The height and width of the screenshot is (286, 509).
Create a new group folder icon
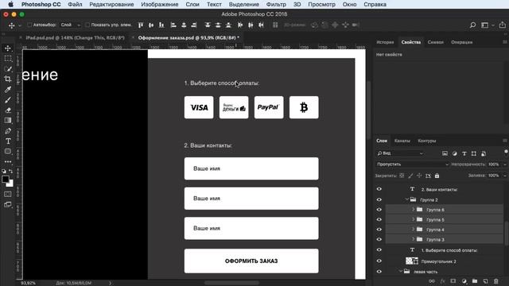click(x=475, y=281)
